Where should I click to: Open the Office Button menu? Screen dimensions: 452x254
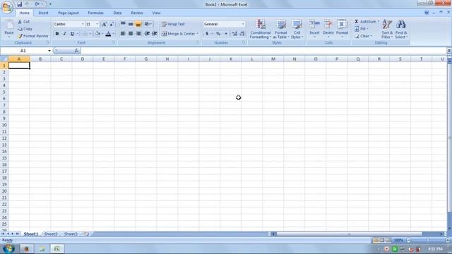(x=7, y=7)
